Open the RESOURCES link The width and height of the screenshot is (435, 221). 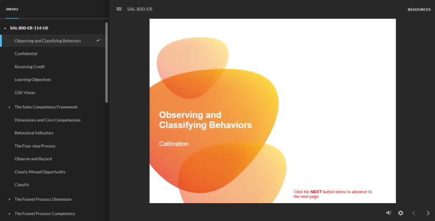419,9
